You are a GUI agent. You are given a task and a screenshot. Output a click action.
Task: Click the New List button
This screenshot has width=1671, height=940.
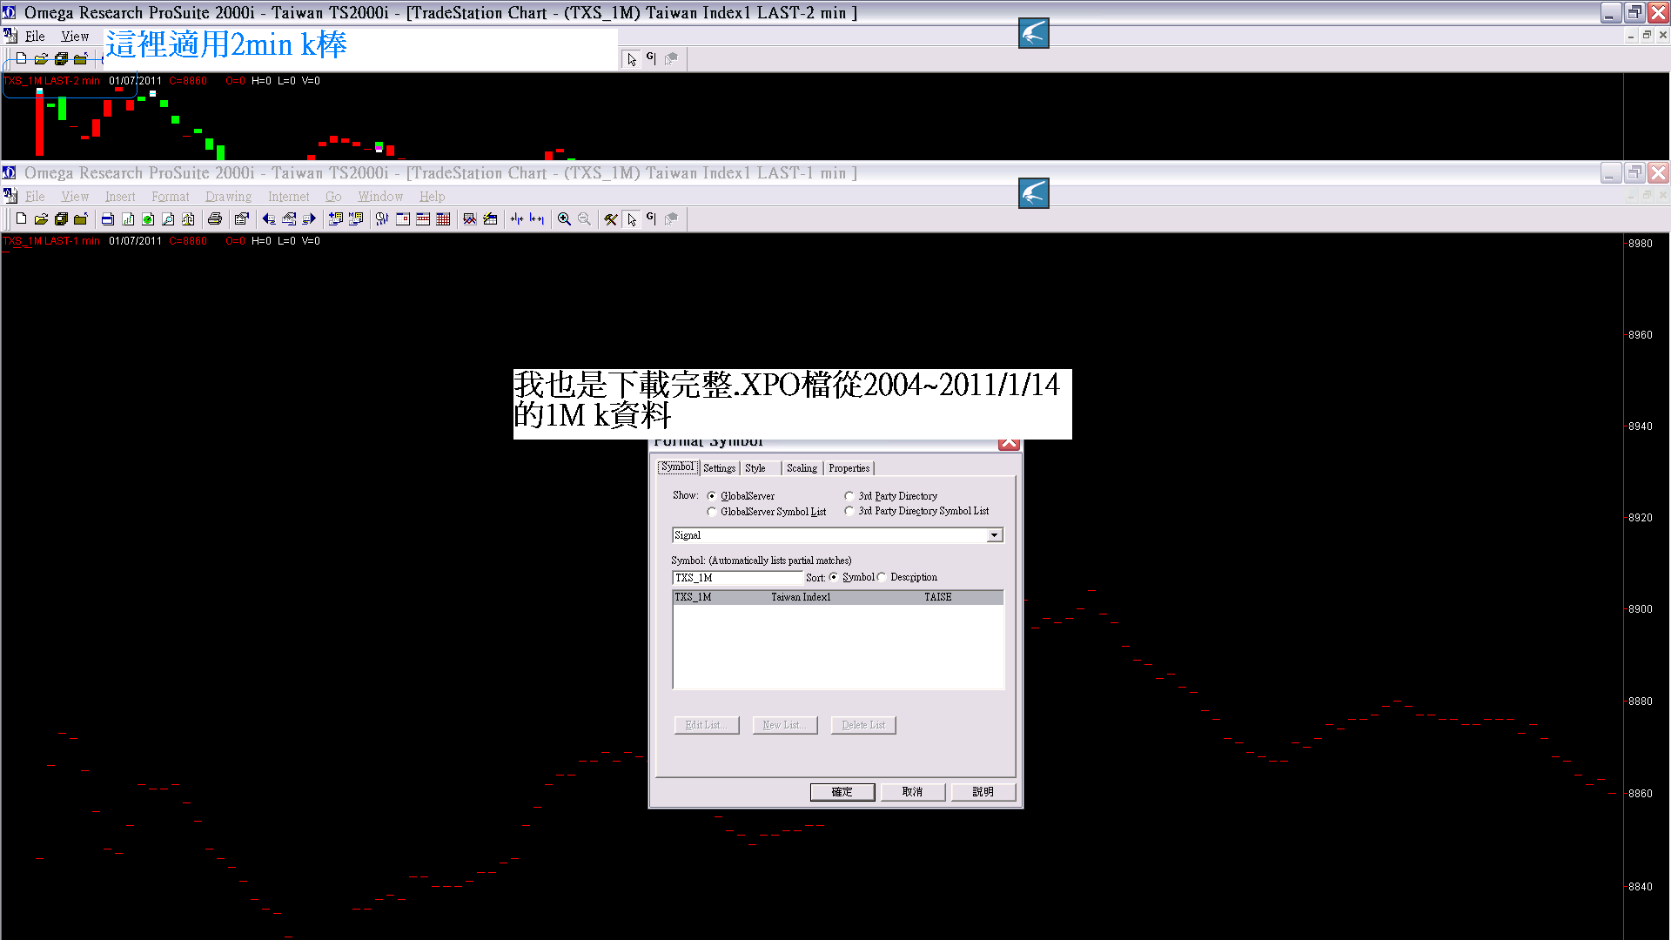784,725
